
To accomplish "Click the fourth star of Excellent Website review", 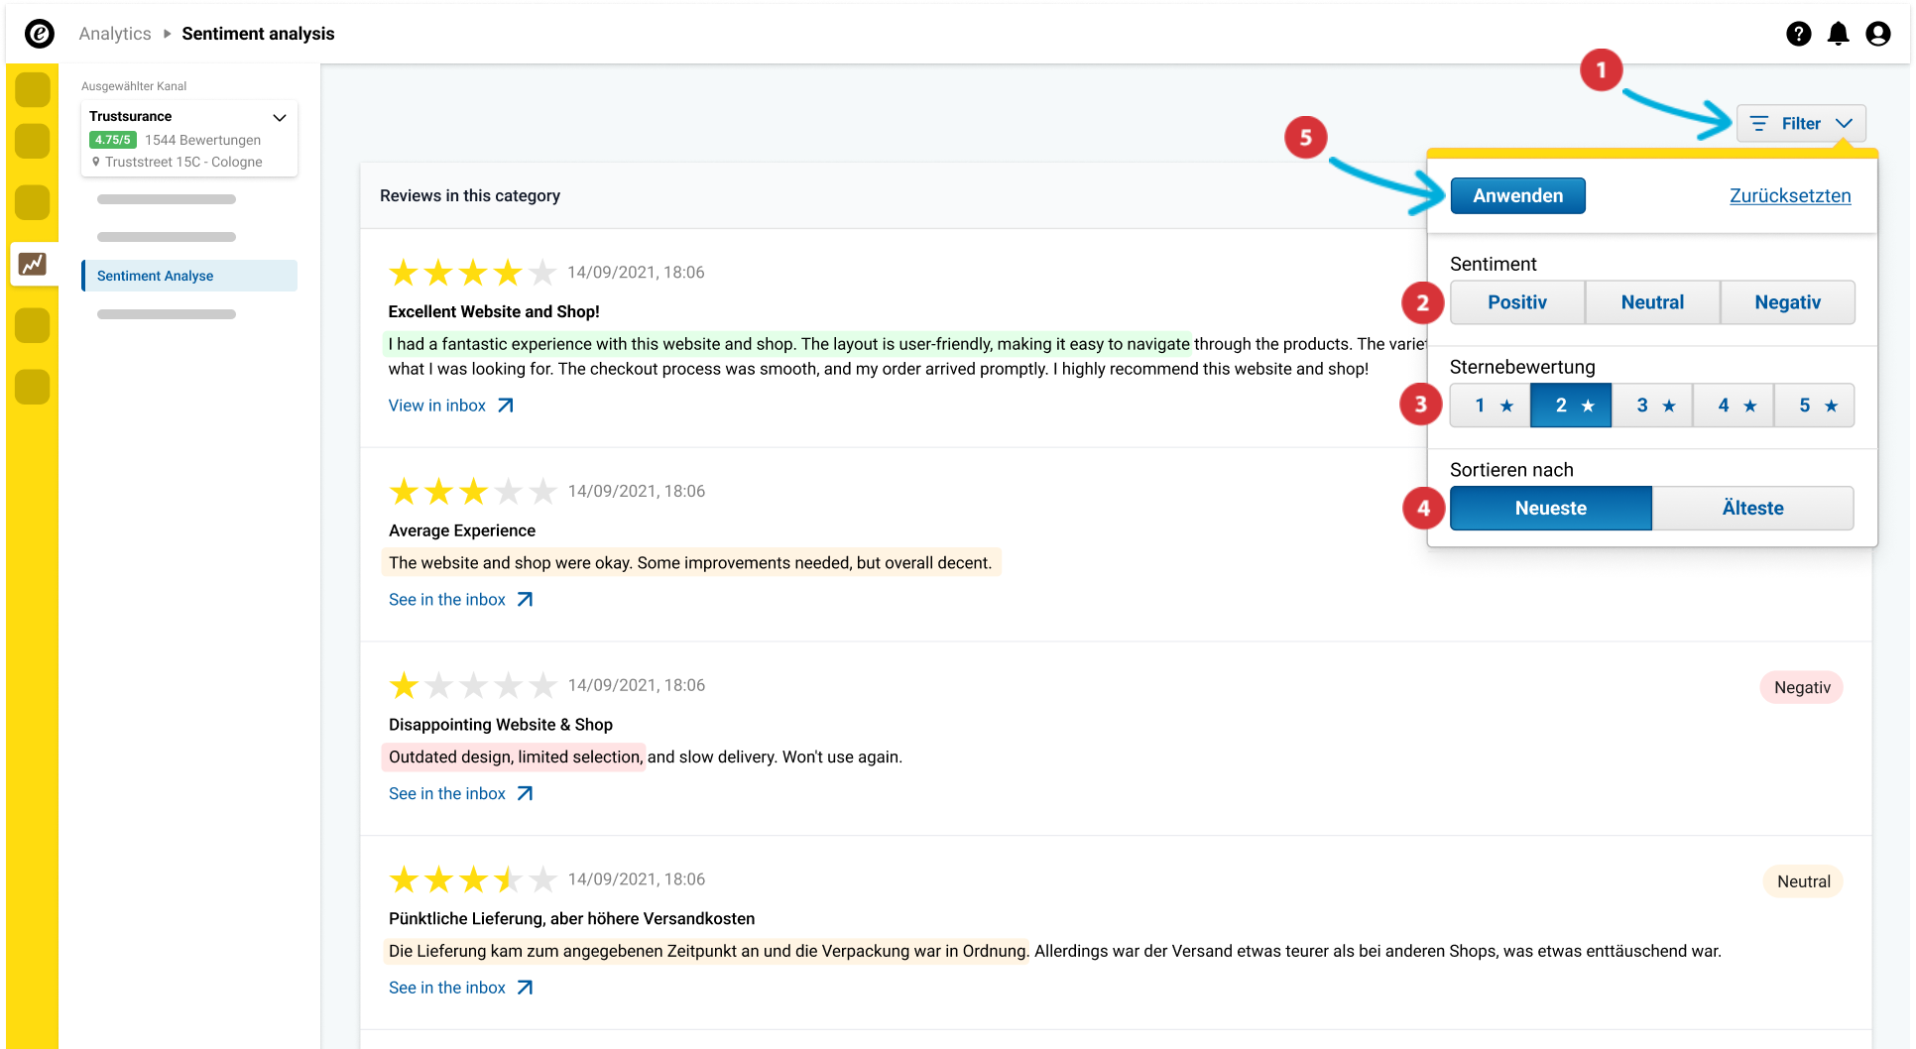I will coord(508,272).
